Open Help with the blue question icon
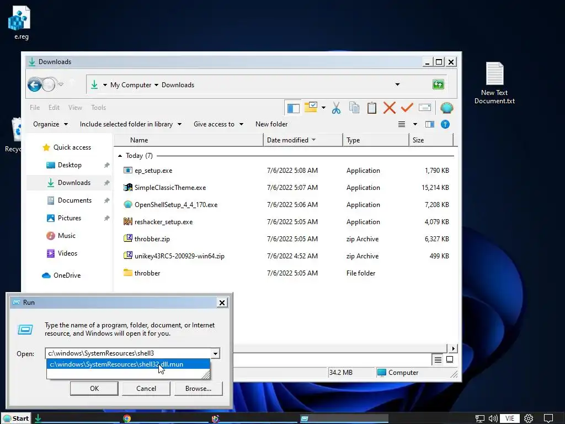Screen dimensions: 565x424 click(445, 124)
